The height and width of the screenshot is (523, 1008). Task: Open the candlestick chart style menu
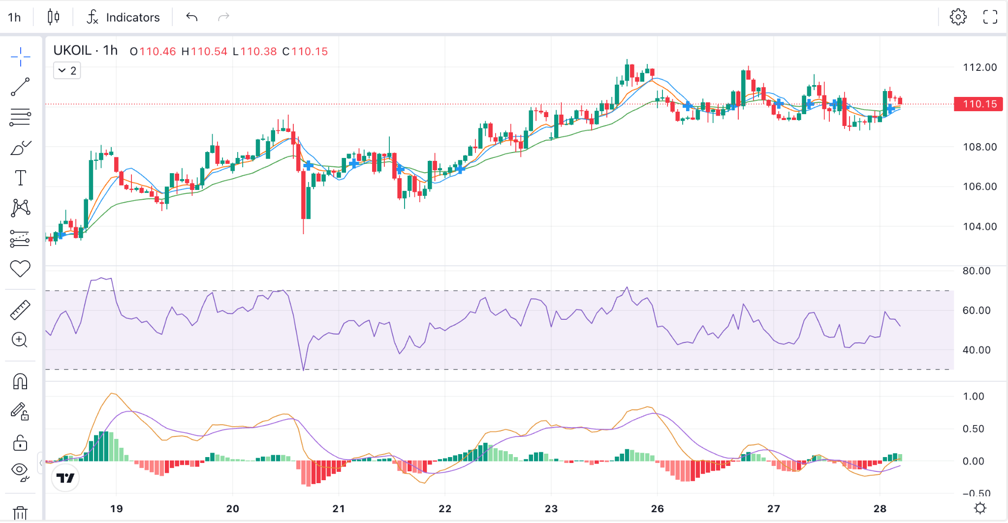[53, 17]
